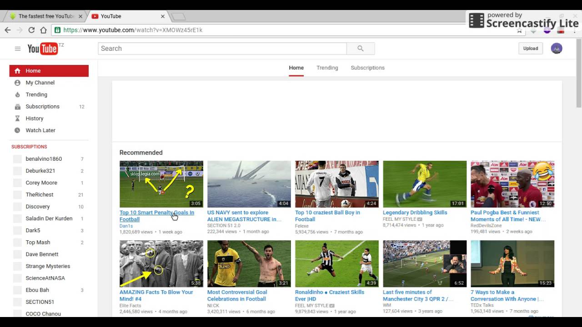Click inside the YouTube search field
Image resolution: width=582 pixels, height=327 pixels.
coord(222,49)
